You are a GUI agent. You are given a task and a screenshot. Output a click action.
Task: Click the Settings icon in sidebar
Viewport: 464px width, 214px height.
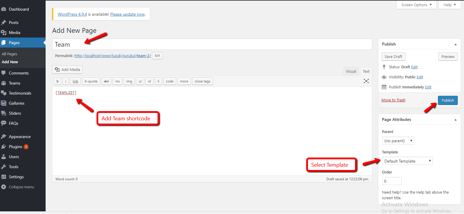pos(4,177)
